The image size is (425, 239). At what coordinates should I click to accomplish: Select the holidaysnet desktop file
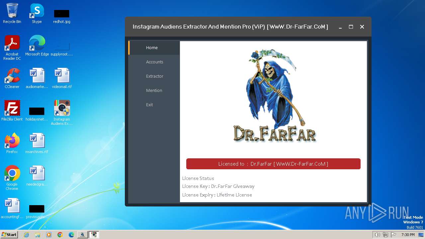(37, 114)
